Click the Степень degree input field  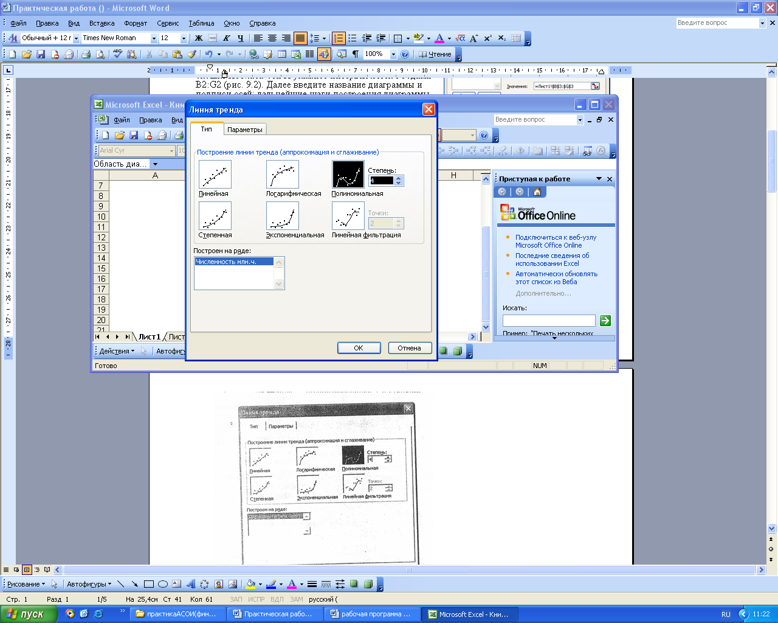coord(382,181)
